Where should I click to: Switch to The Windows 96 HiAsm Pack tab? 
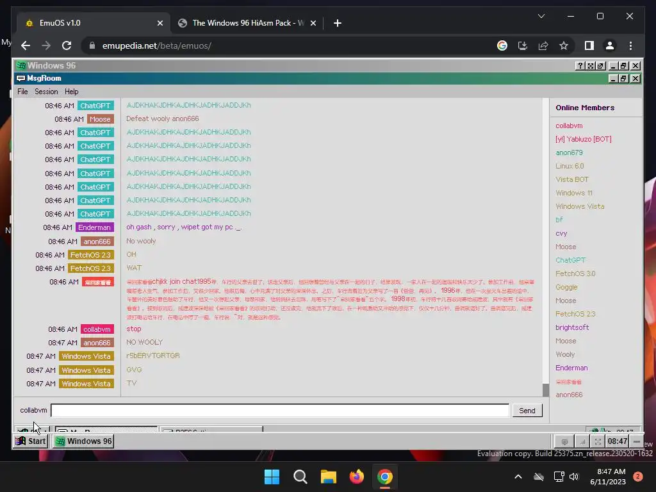247,23
